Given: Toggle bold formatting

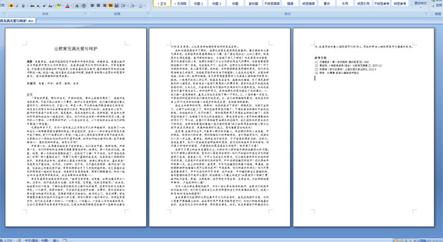Looking at the screenshot, I should pyautogui.click(x=11, y=6).
